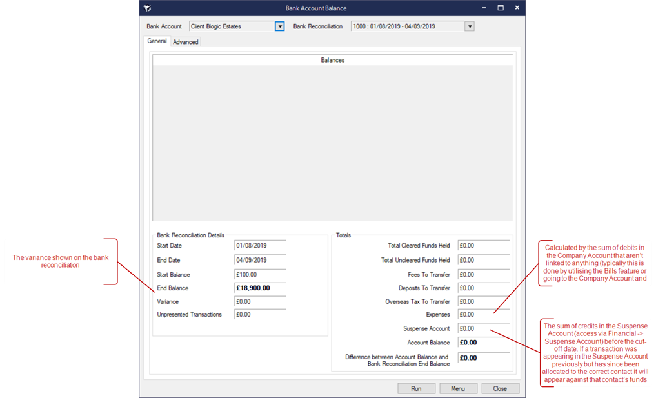Click the app logo icon in title bar
656x398 pixels.
(148, 8)
